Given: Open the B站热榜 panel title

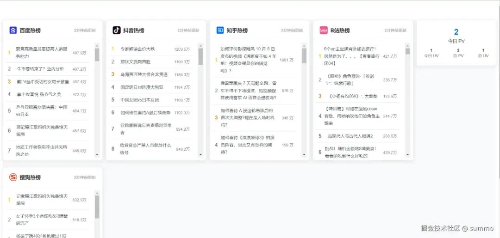Looking at the screenshot, I should click(x=340, y=31).
